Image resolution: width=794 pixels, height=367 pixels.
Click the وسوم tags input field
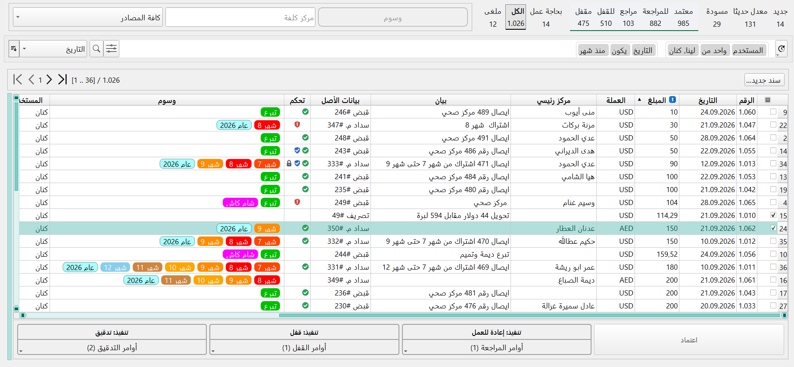point(393,17)
